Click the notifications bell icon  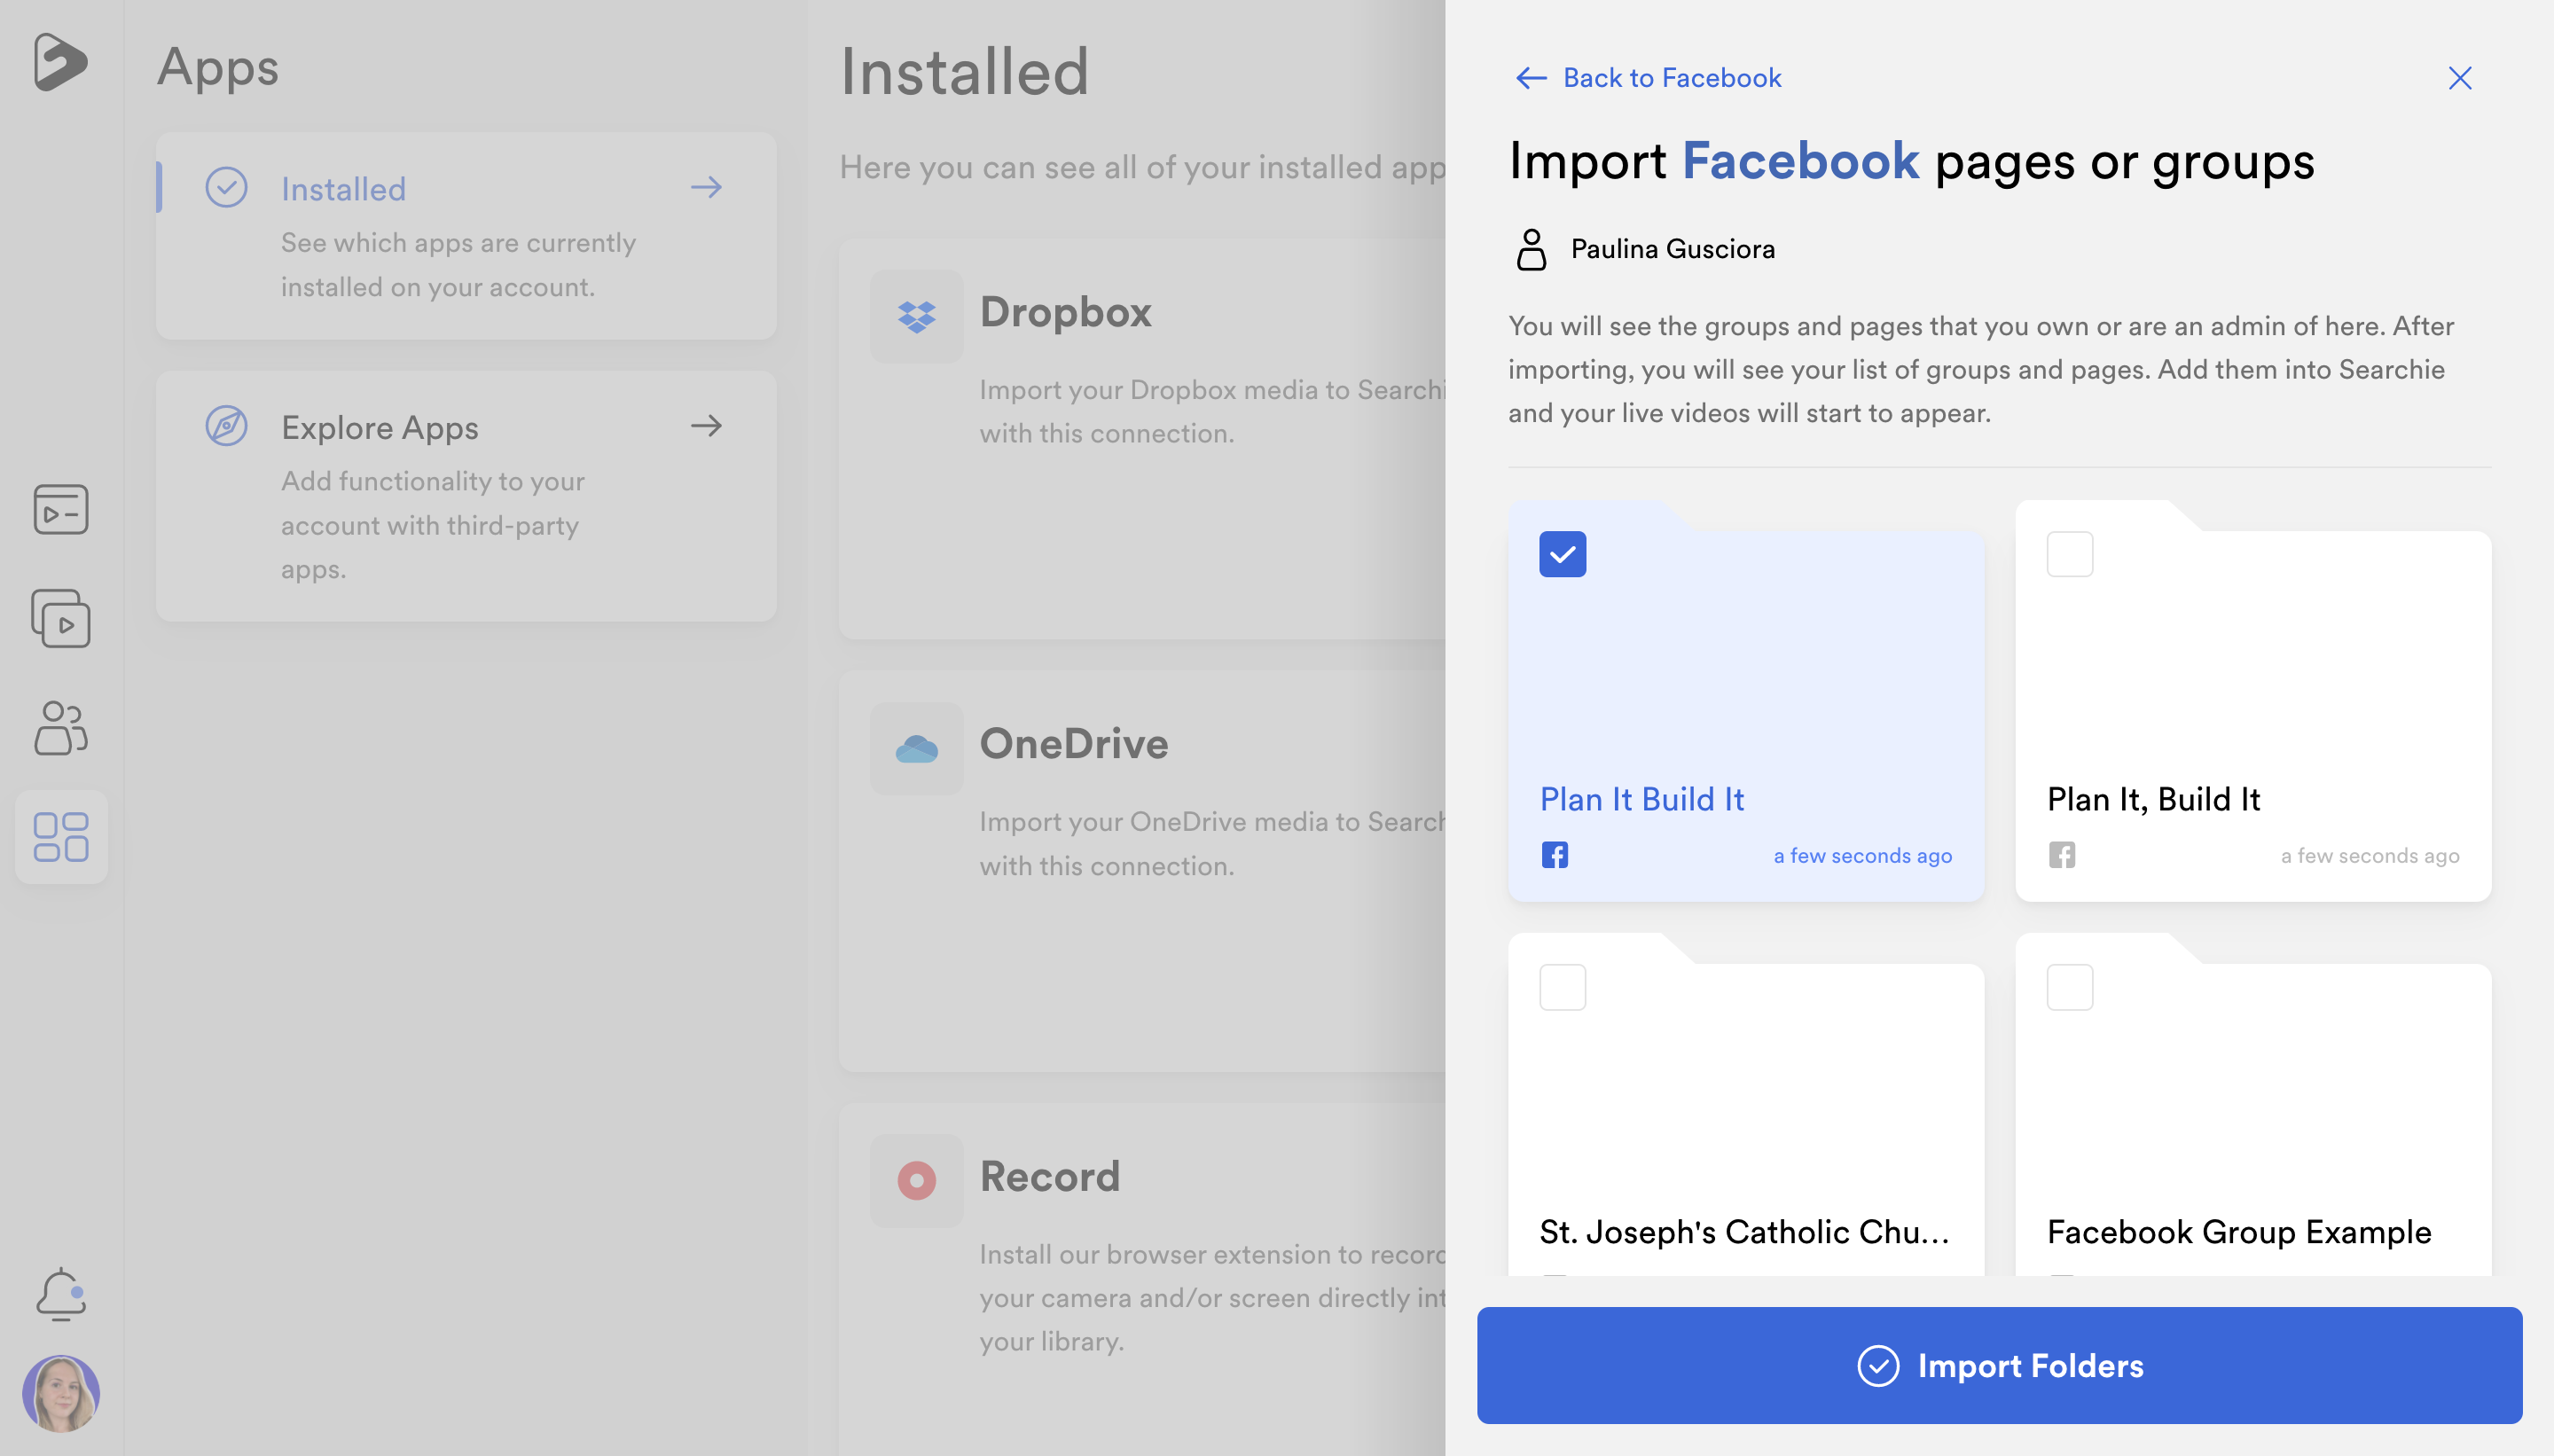coord(61,1295)
